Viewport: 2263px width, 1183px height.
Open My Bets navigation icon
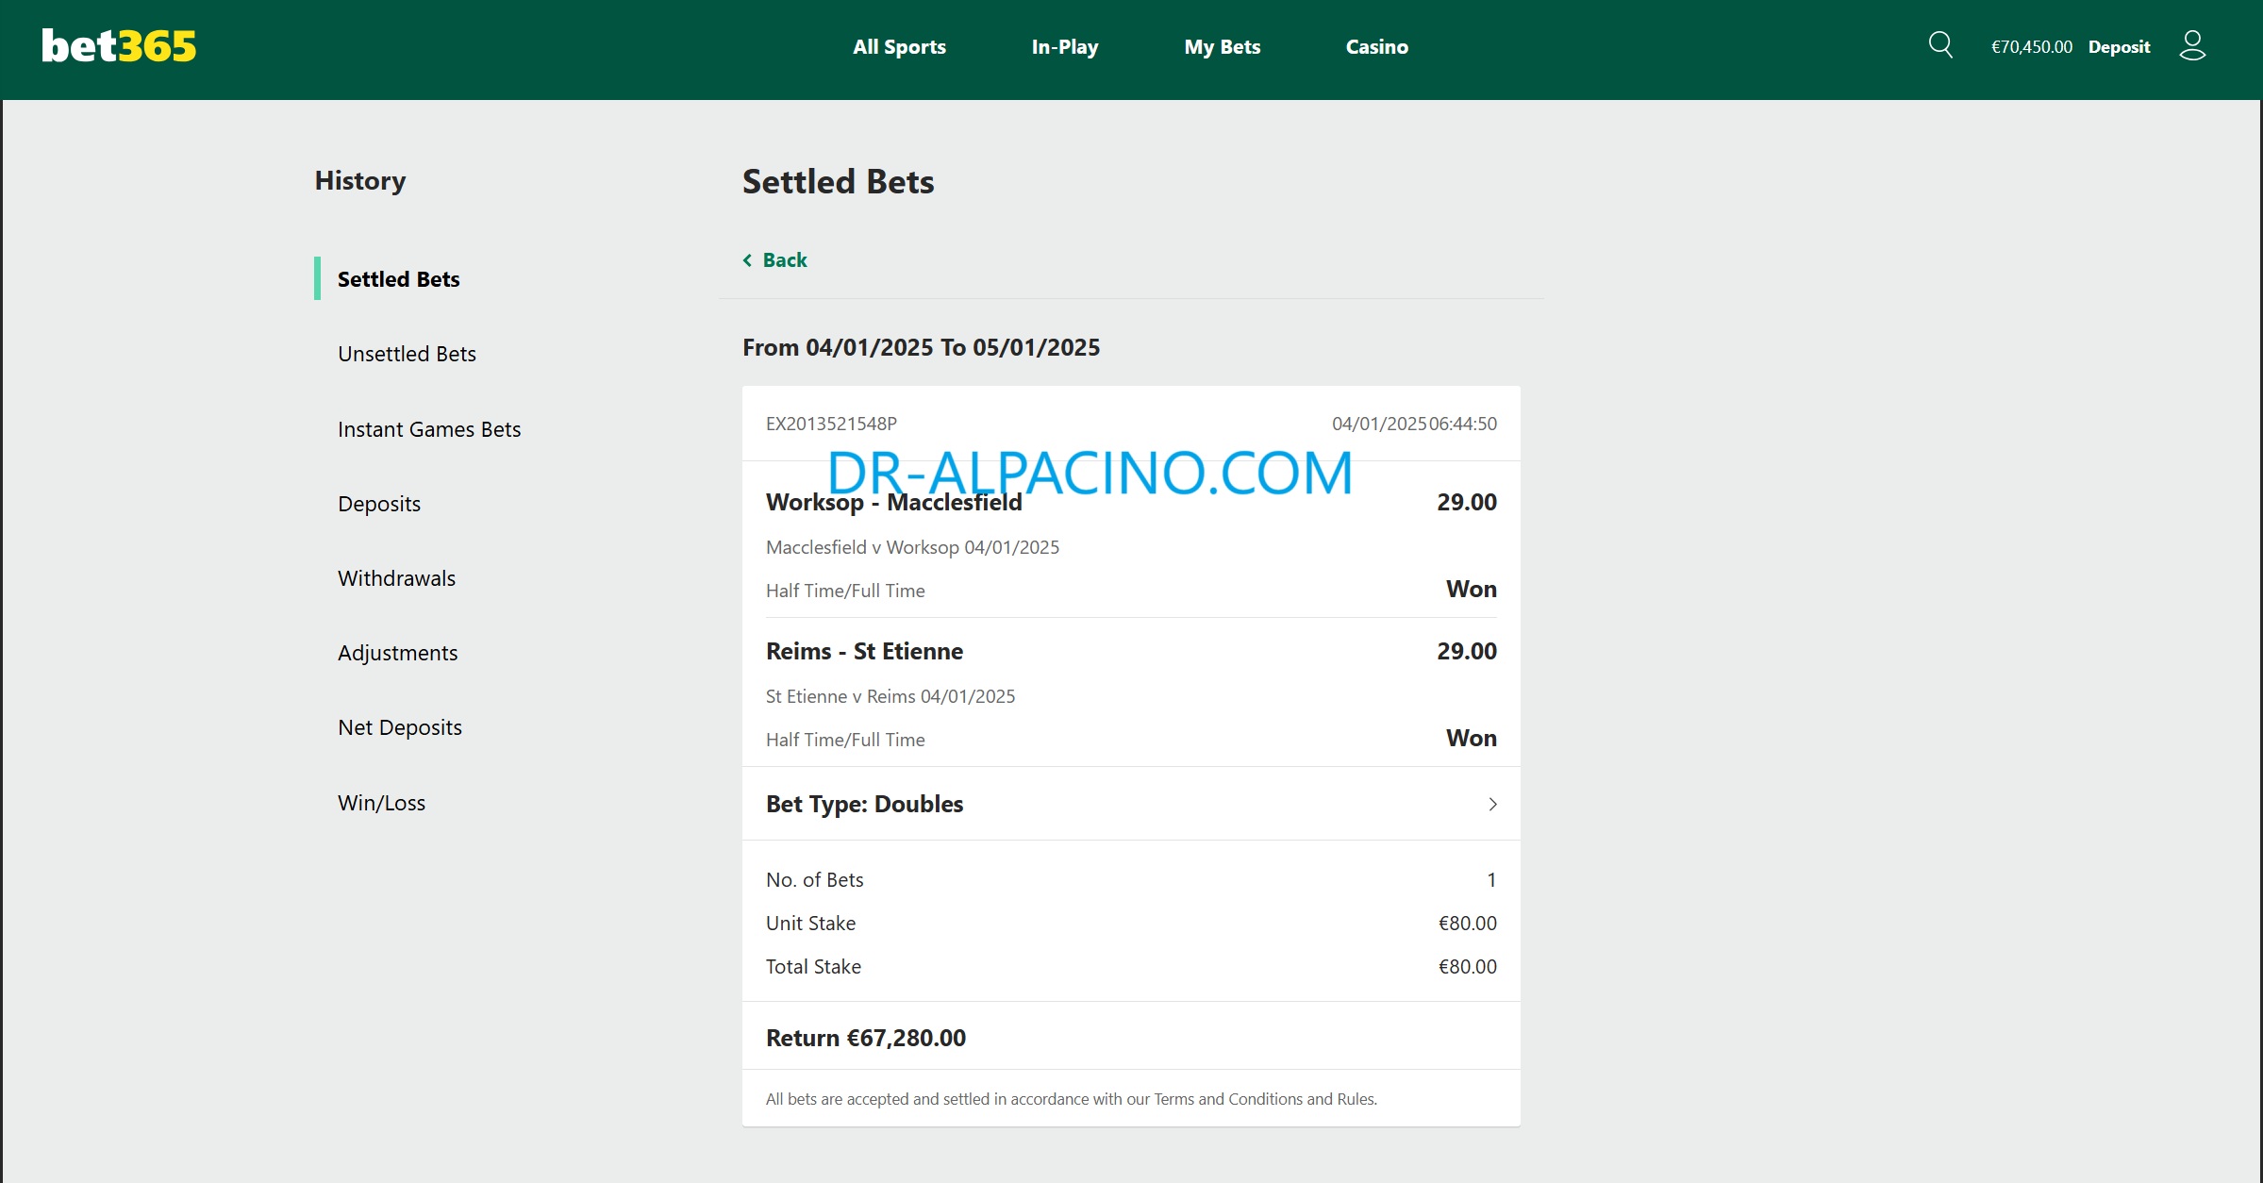[x=1220, y=45]
